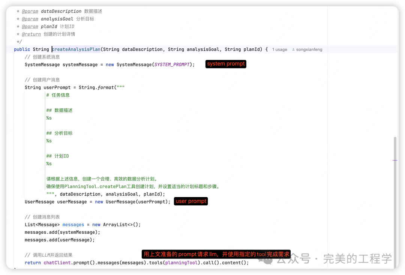This screenshot has width=405, height=275.
Task: Click the "## 数据描述" line in text block
Action: click(59, 111)
